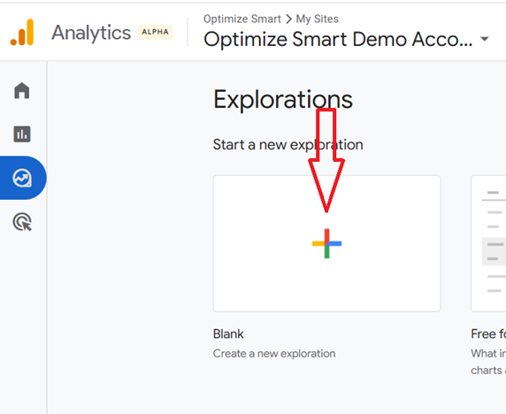Click the Google Analytics logo

tap(22, 32)
